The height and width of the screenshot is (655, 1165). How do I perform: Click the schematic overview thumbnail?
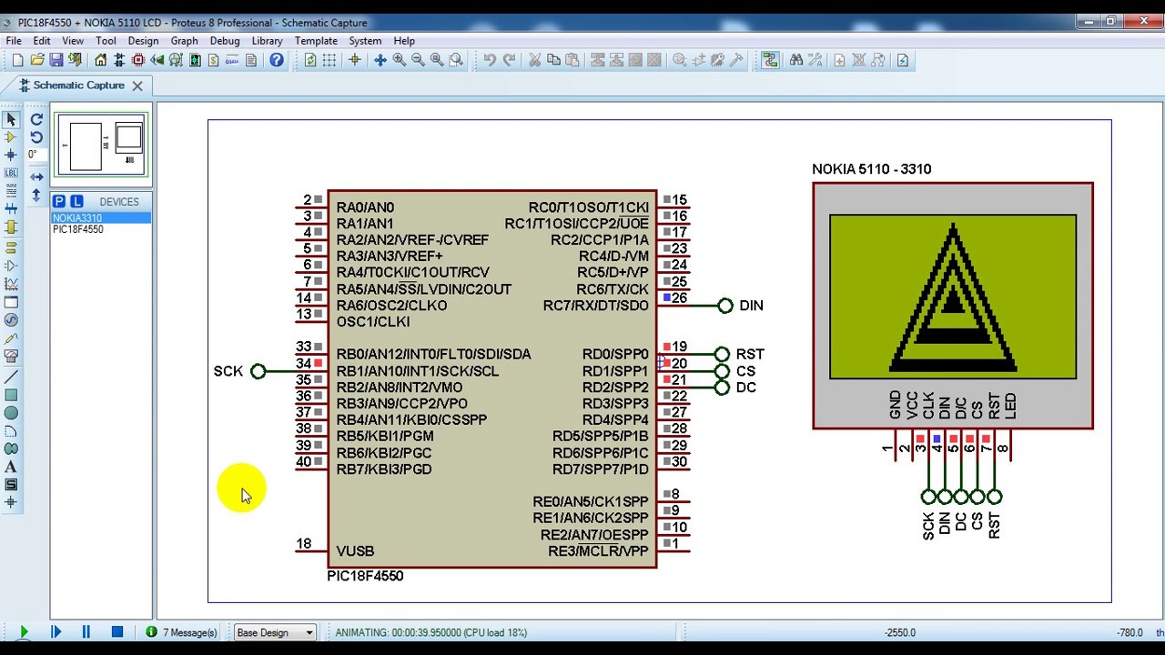[101, 145]
